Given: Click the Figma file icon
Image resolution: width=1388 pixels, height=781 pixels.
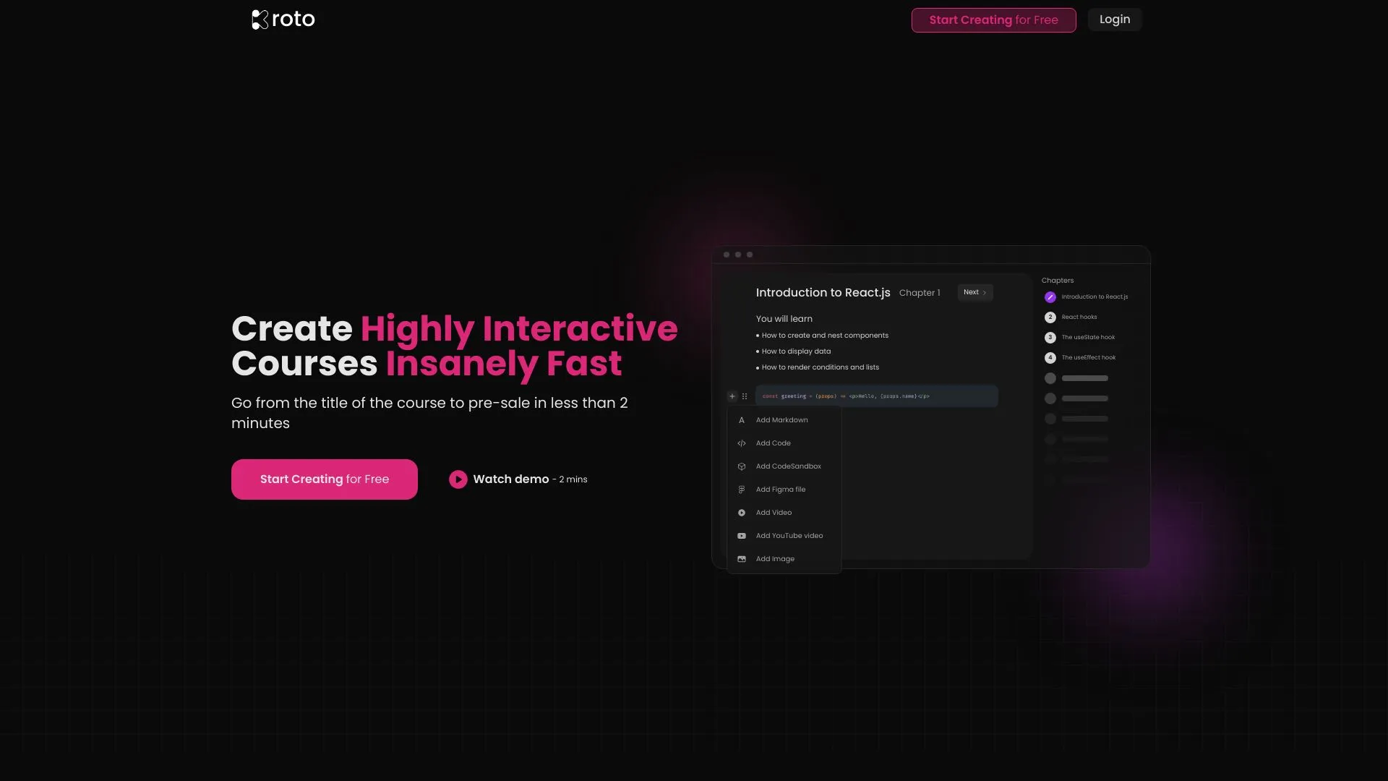Looking at the screenshot, I should click(x=742, y=489).
